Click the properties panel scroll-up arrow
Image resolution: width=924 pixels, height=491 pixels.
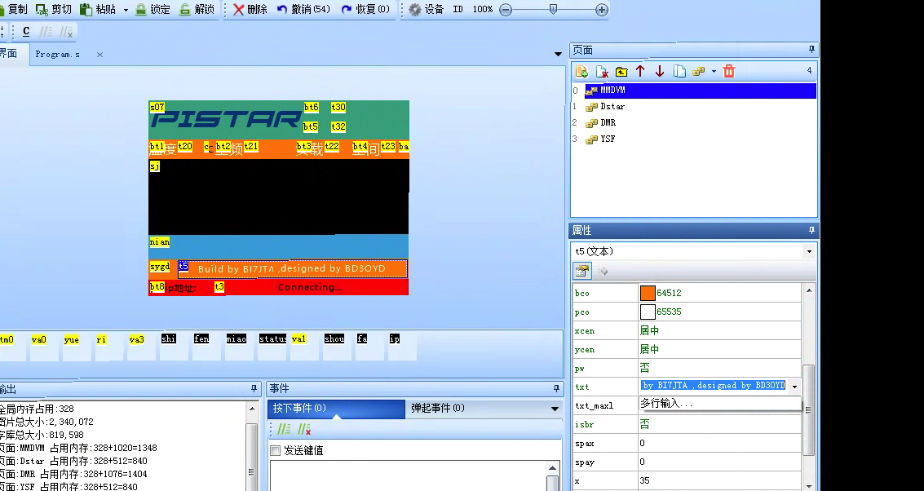[x=809, y=290]
